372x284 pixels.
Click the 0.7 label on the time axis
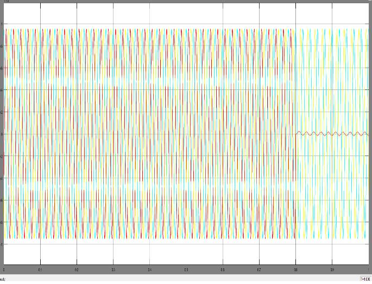point(259,270)
